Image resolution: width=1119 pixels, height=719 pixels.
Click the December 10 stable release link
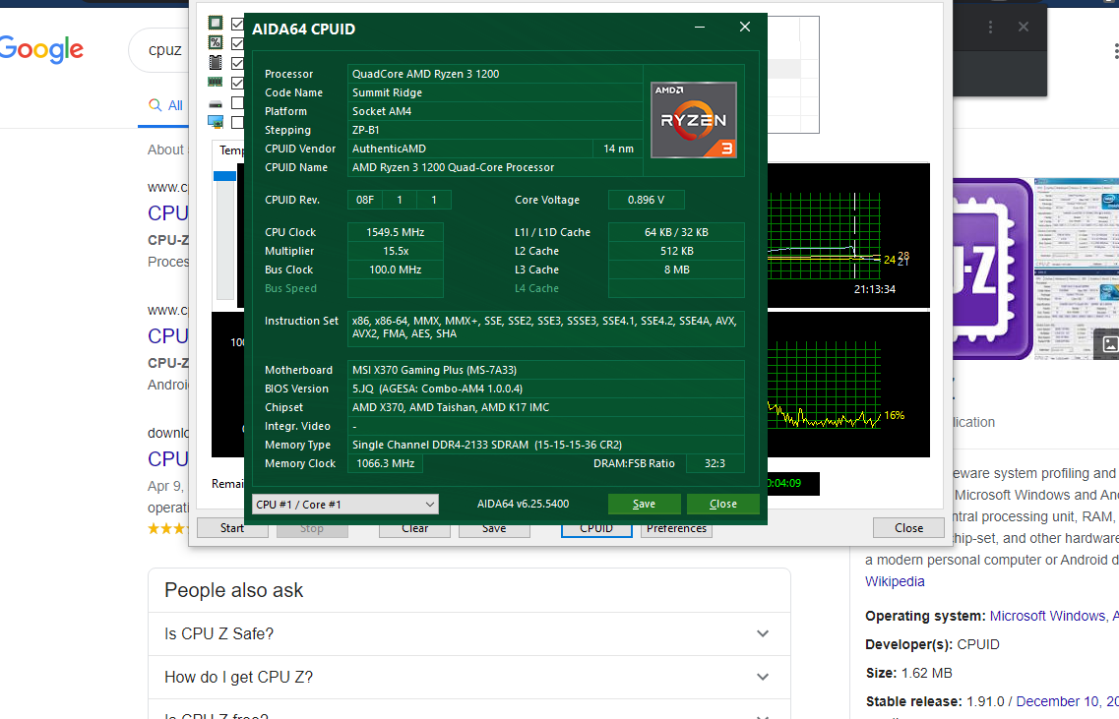(x=1067, y=701)
